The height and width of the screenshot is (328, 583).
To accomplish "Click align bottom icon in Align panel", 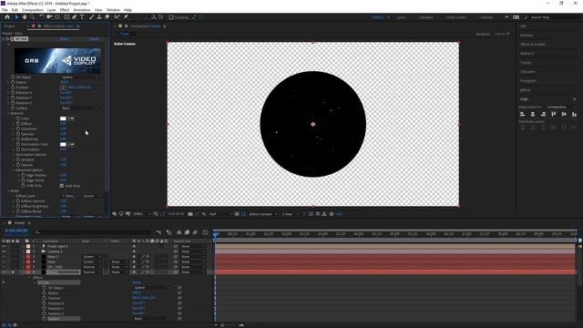I will click(x=575, y=114).
